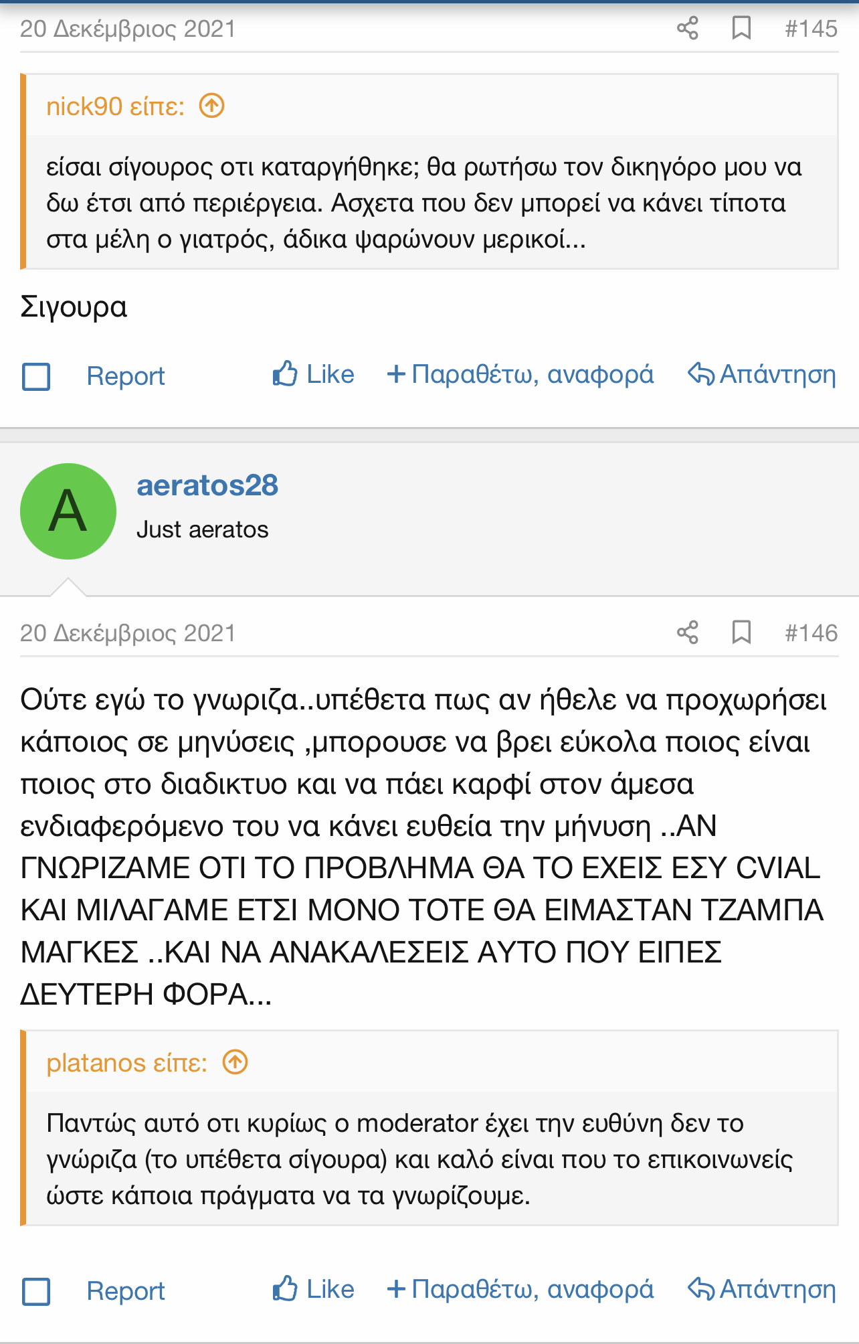Jump to platanos's original quoted post arrow

[235, 1062]
